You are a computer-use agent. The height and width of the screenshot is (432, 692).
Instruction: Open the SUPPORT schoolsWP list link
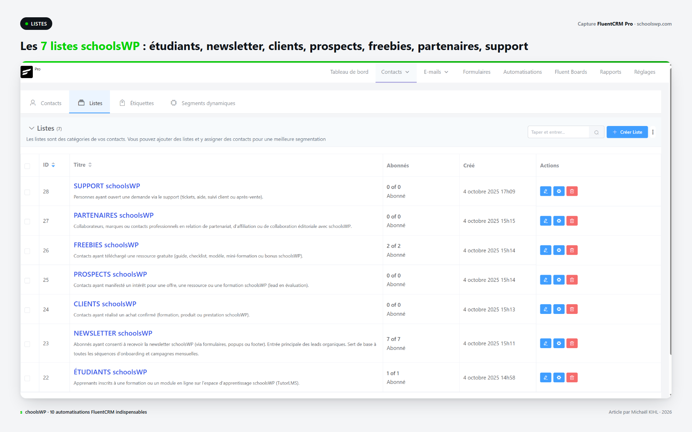point(107,186)
